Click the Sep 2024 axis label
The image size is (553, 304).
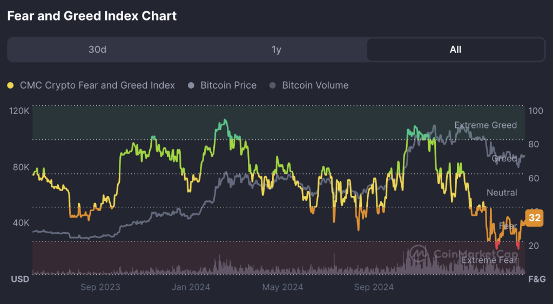tap(374, 287)
